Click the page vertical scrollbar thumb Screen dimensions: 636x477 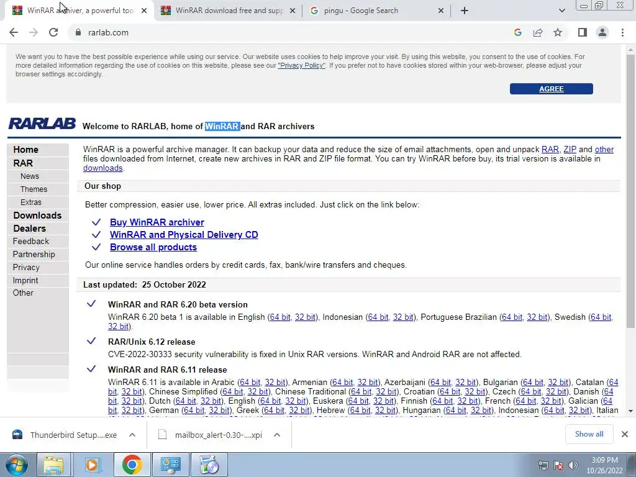[630, 191]
